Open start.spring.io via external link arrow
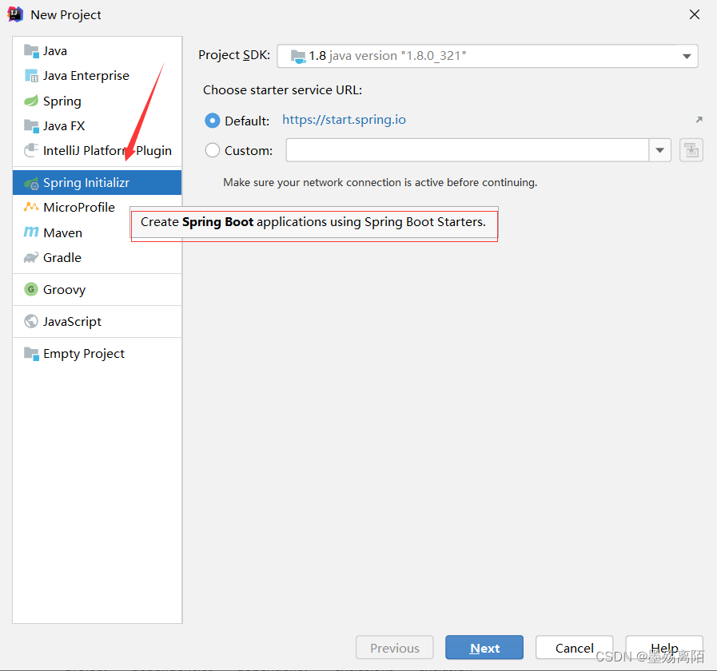The image size is (717, 671). 699,120
